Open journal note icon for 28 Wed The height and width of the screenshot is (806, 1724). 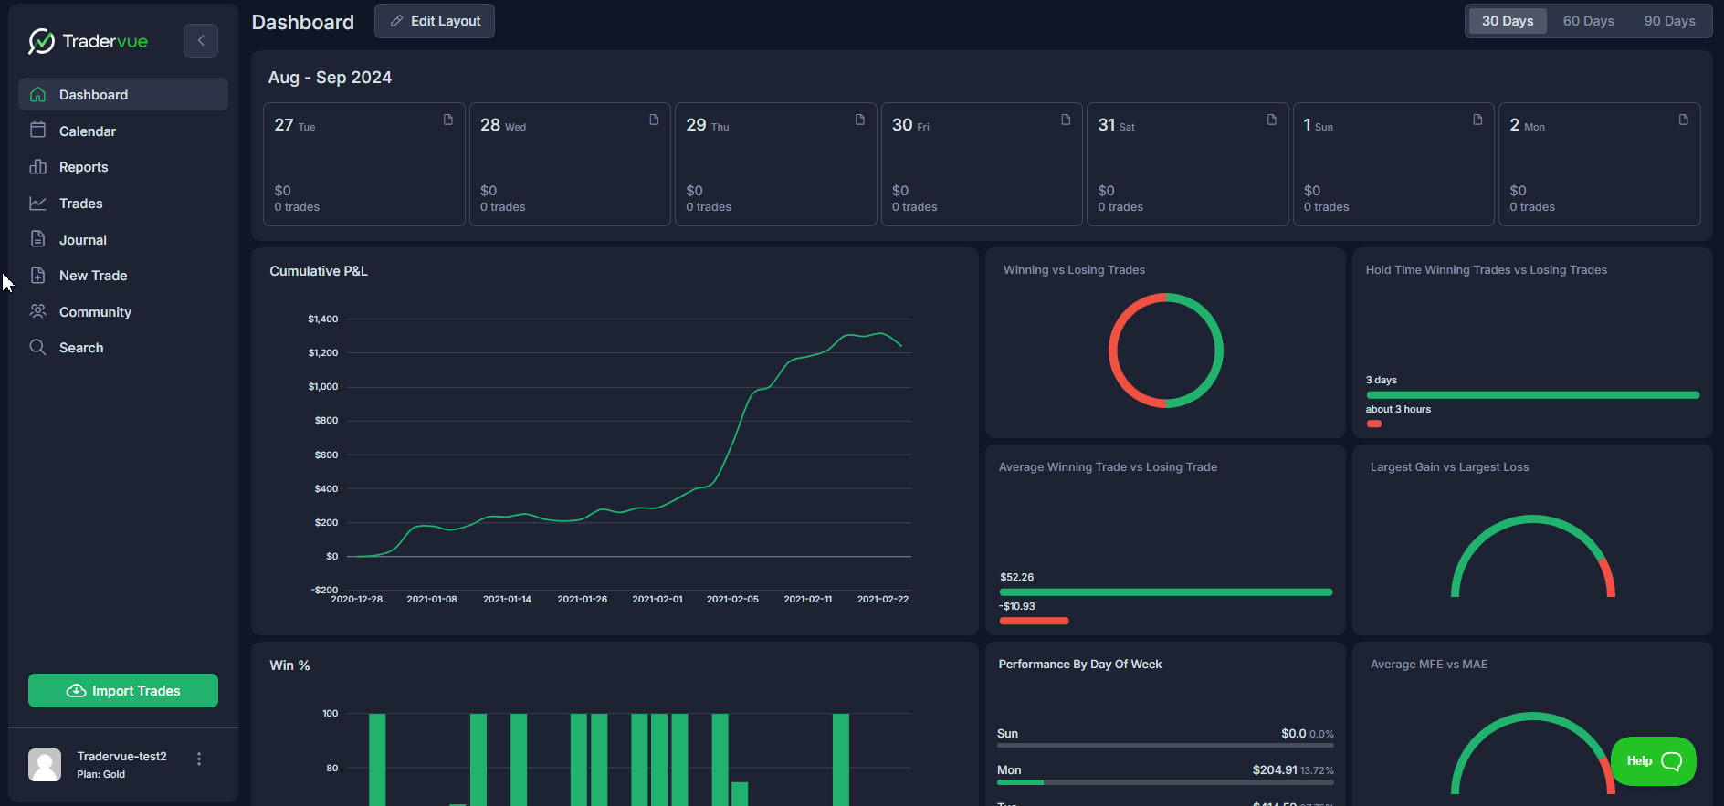tap(654, 120)
